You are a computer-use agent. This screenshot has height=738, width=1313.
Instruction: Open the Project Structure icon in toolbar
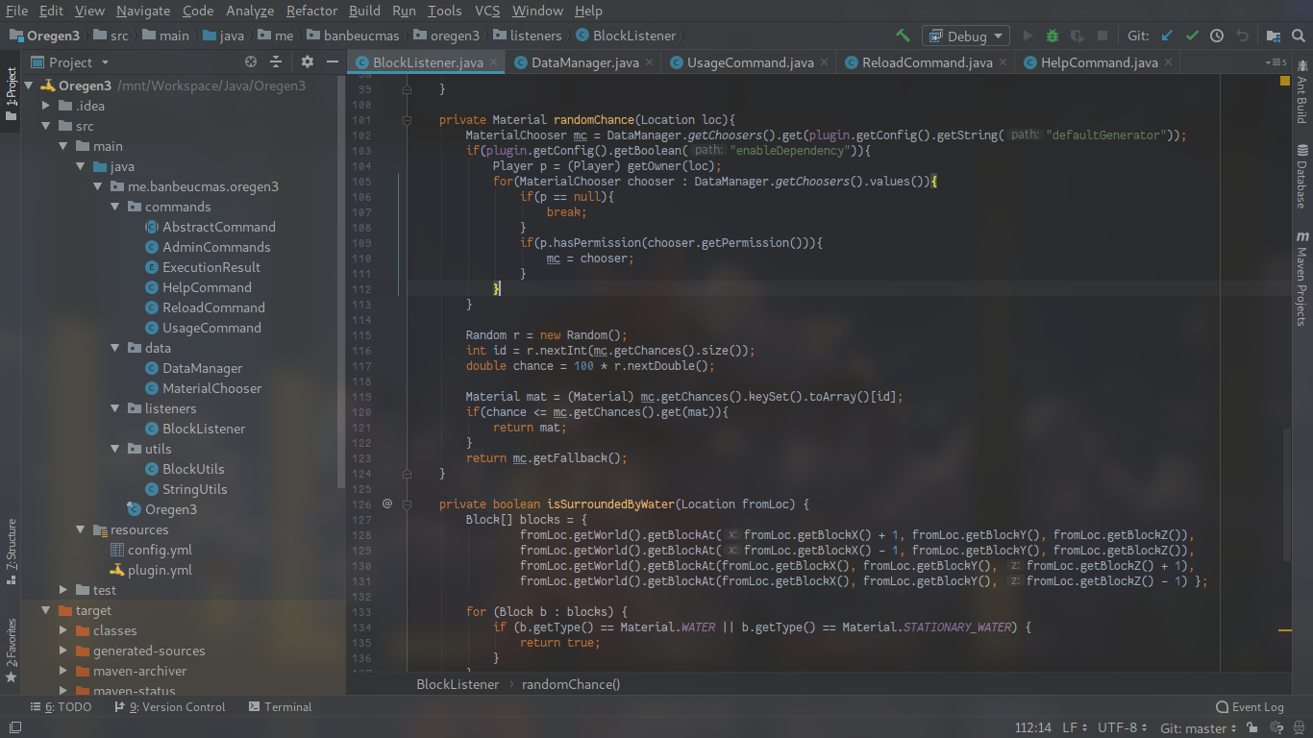(x=1273, y=36)
